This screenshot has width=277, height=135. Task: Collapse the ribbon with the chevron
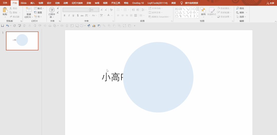click(275, 21)
